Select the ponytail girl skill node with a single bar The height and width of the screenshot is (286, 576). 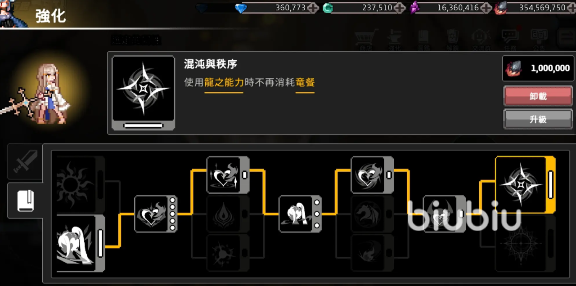(81, 244)
